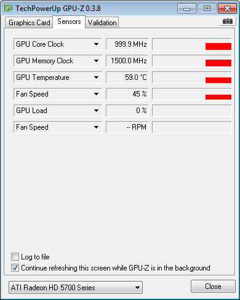Open the GPU Temperature sensor dropdown
The image size is (240, 300).
(58, 77)
